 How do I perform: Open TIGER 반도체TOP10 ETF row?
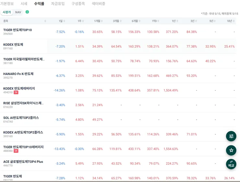click(118, 32)
